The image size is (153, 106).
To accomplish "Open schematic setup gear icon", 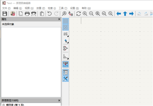I will [13, 14].
